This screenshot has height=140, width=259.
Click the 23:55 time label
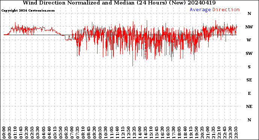point(236,133)
